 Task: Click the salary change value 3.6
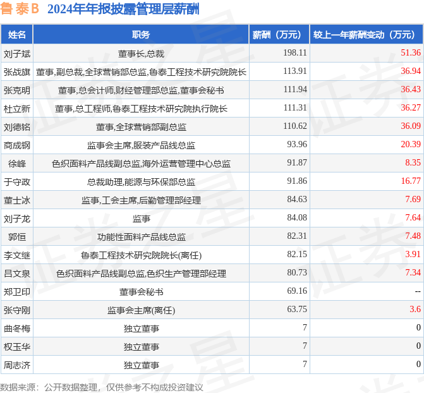click(x=415, y=309)
